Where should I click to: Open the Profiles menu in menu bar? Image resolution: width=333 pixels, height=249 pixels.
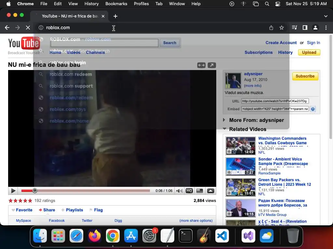(x=141, y=4)
